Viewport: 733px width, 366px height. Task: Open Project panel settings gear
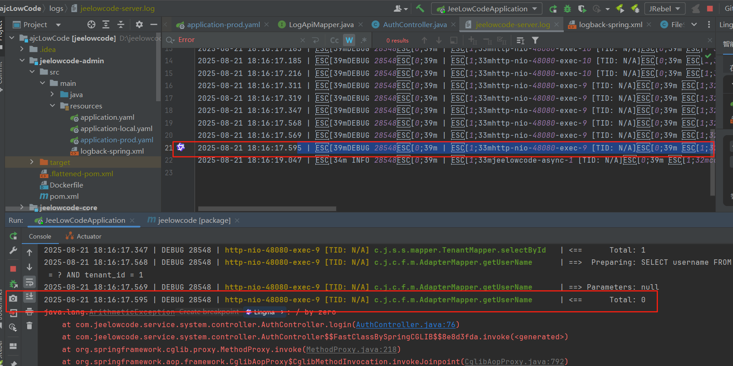pos(139,24)
